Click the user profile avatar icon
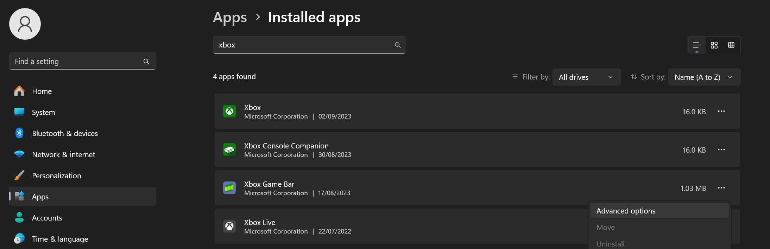Screen dimensions: 770x249 [x=25, y=24]
